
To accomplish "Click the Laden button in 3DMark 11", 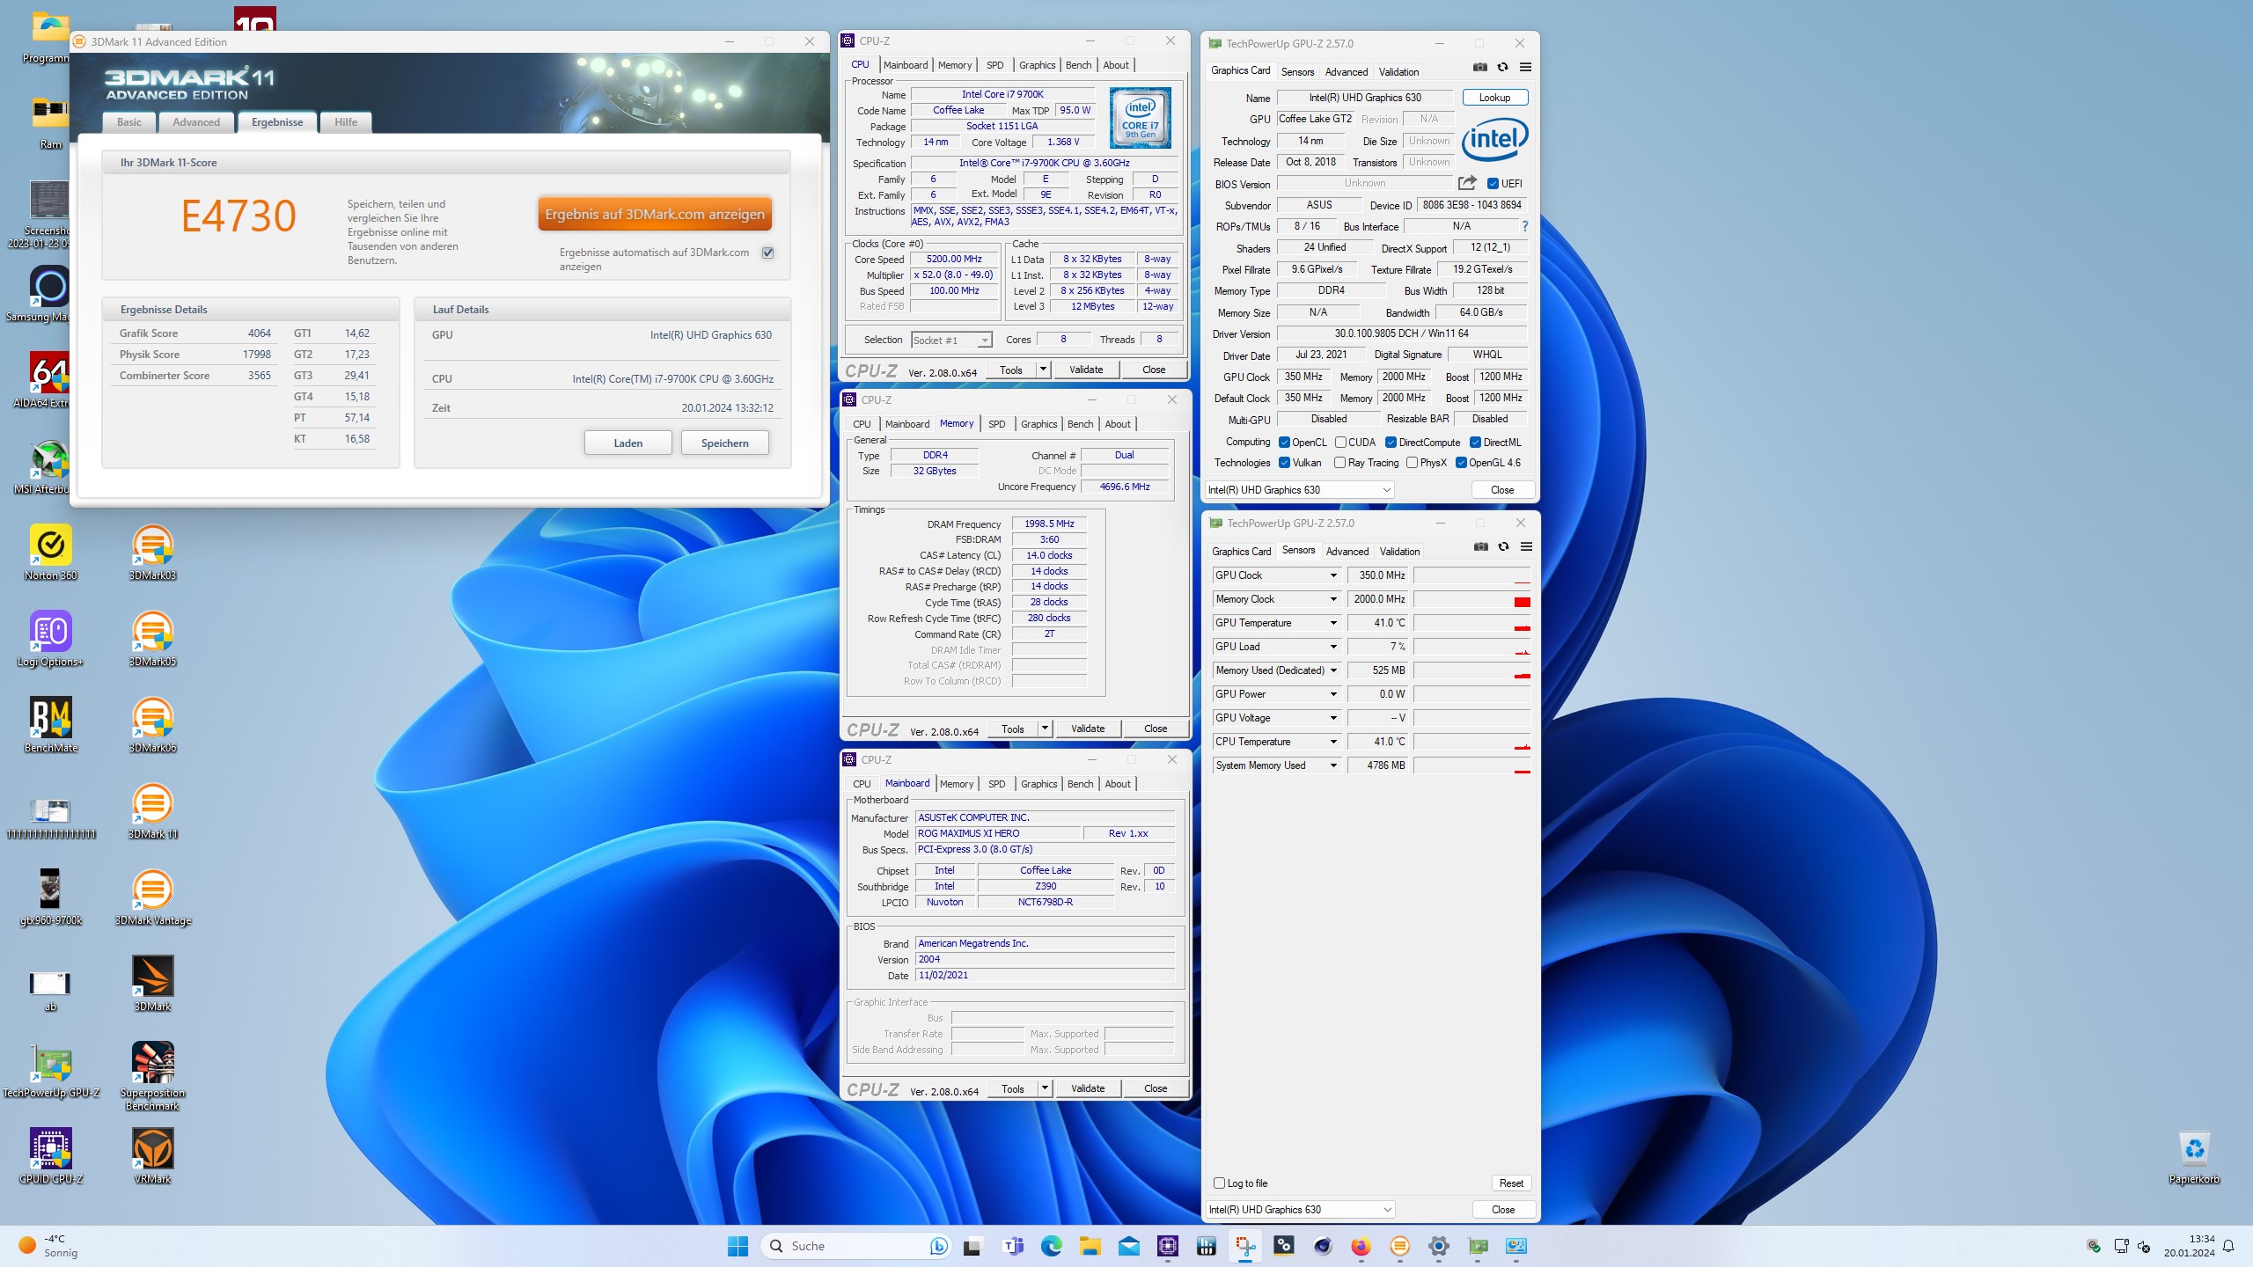I will 627,443.
